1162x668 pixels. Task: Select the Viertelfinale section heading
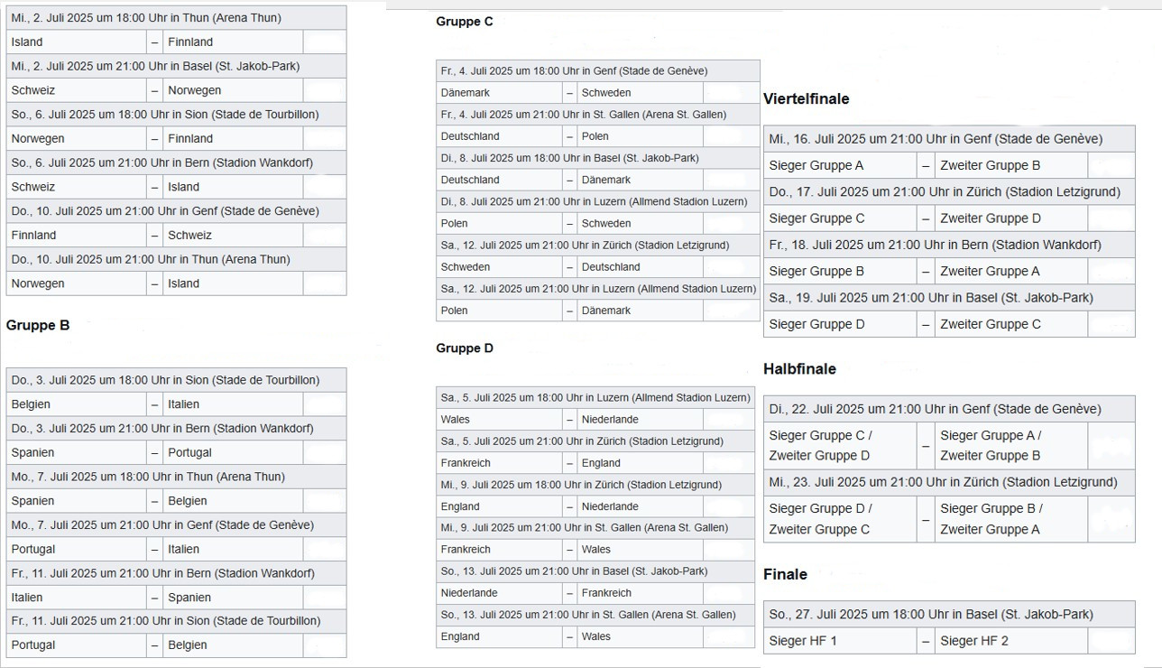(x=806, y=99)
